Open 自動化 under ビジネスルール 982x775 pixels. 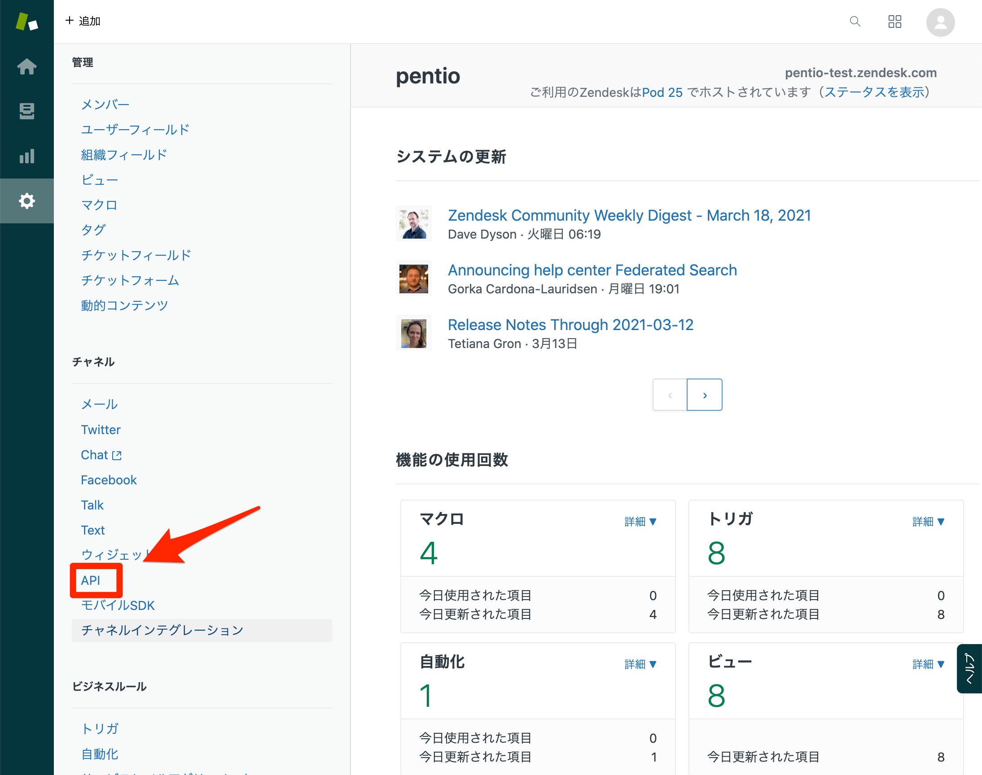click(100, 754)
